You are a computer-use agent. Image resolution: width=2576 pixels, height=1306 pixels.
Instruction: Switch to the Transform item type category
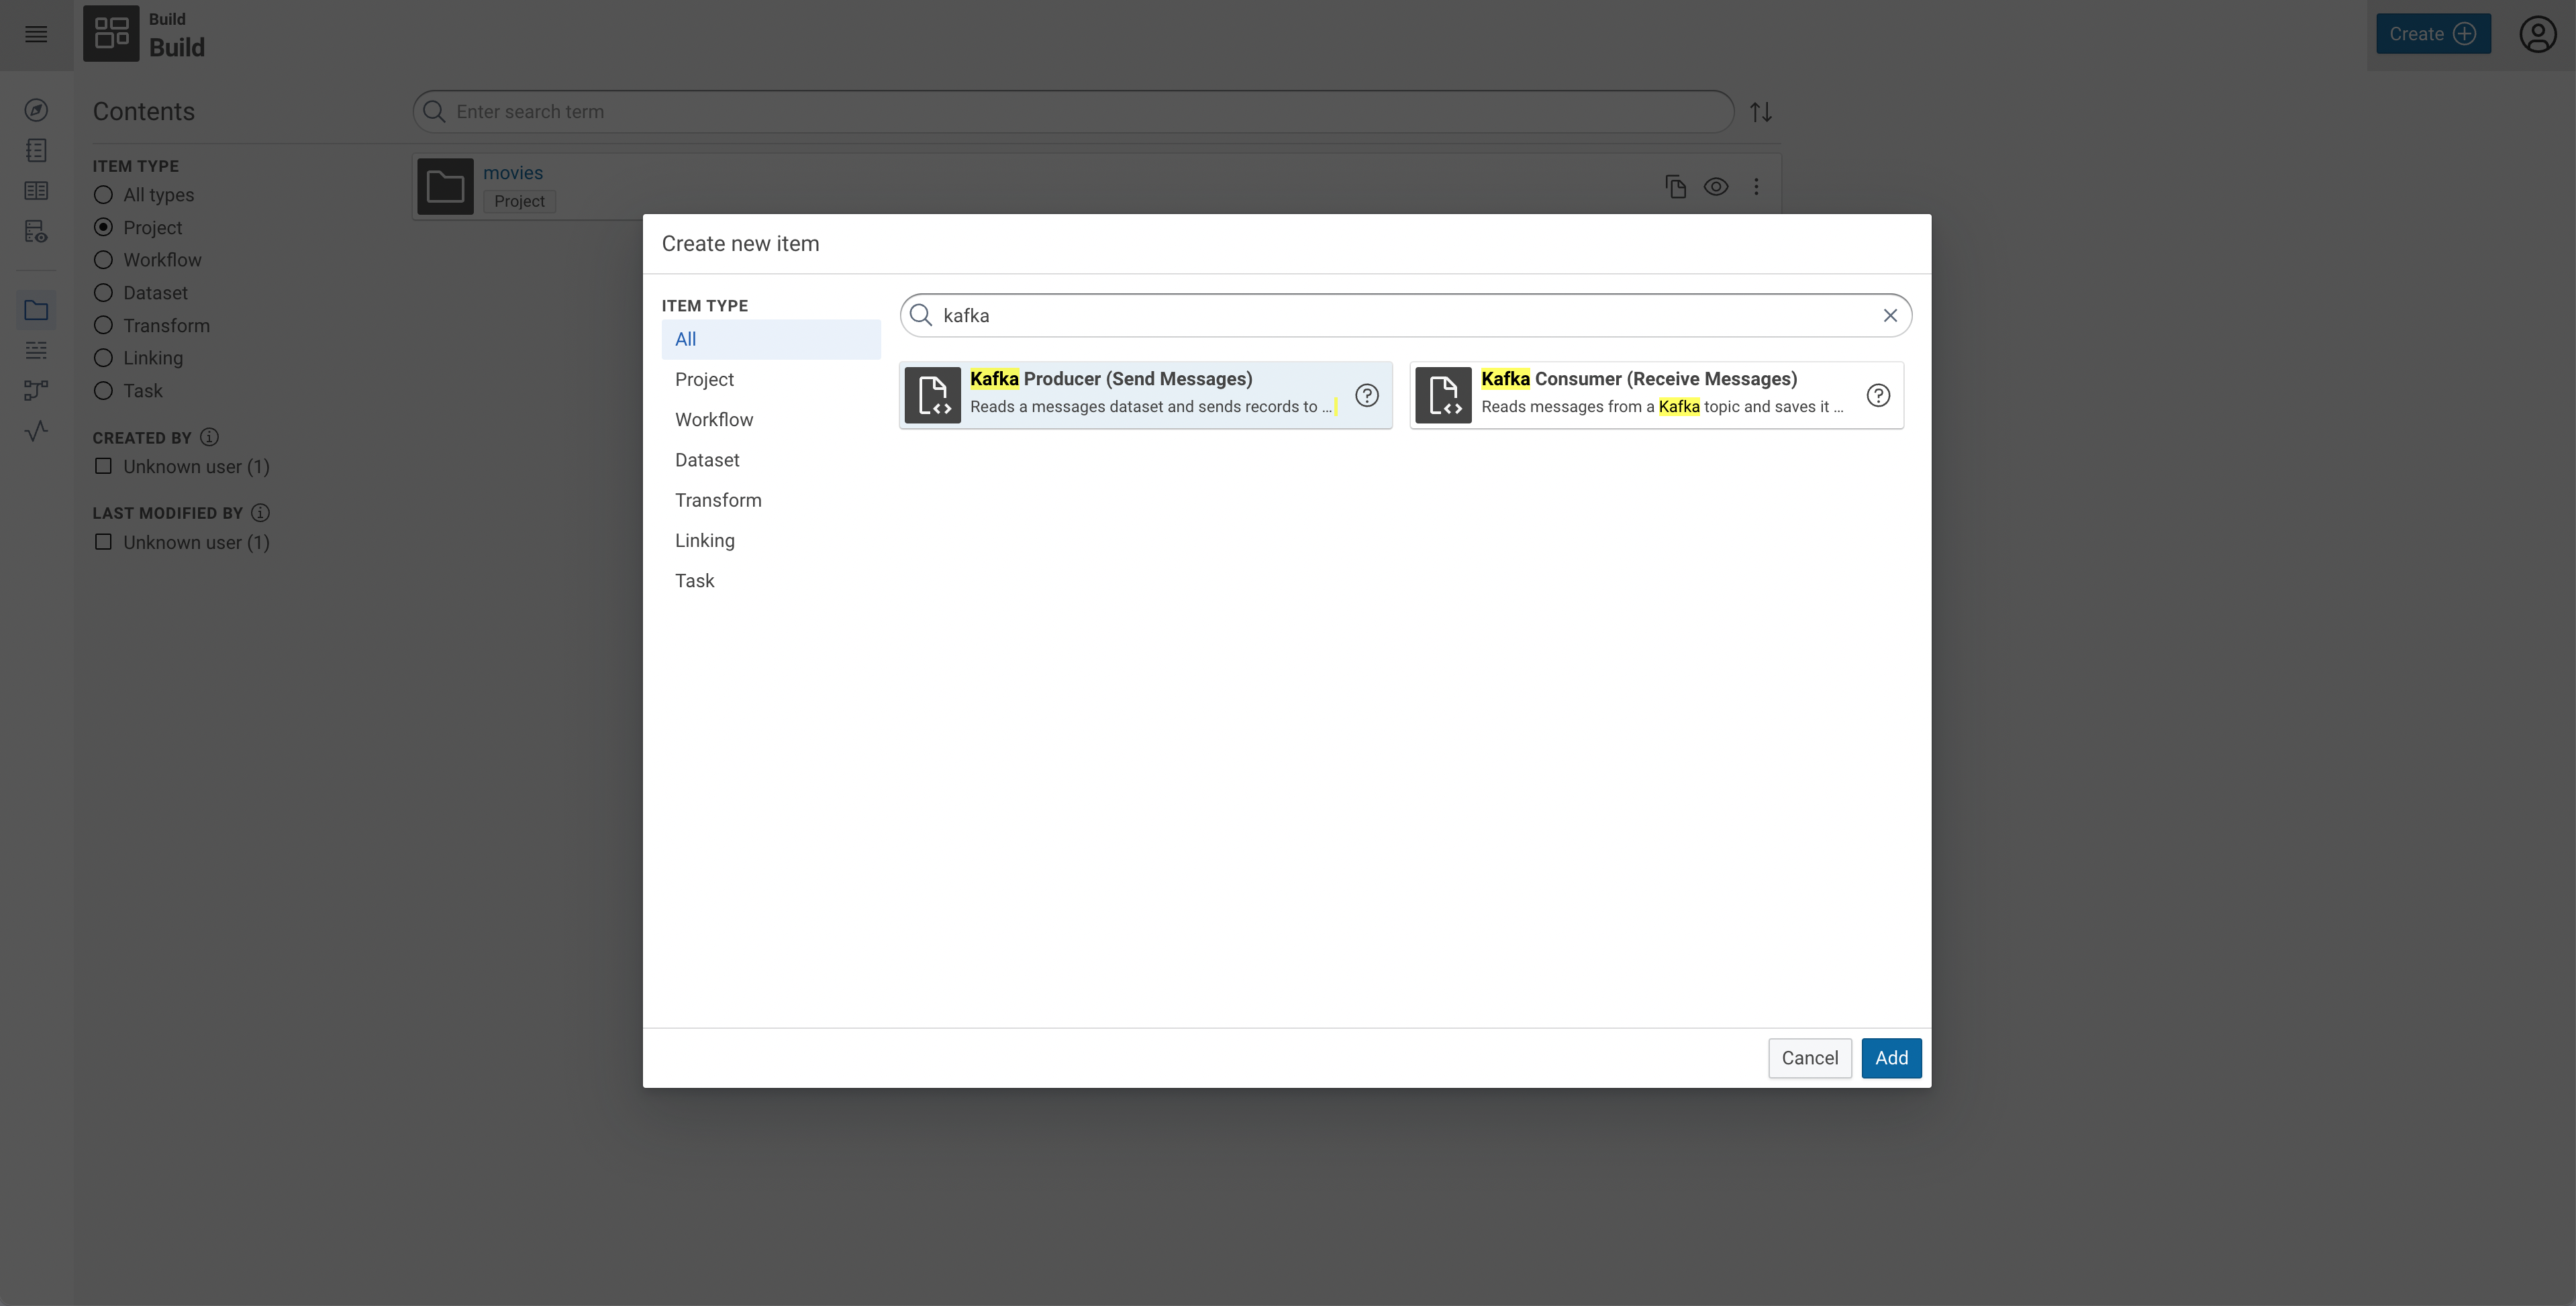tap(718, 500)
